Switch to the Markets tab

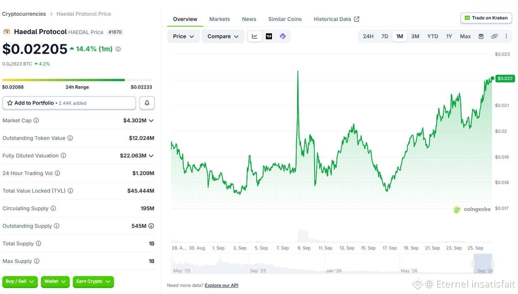point(219,19)
